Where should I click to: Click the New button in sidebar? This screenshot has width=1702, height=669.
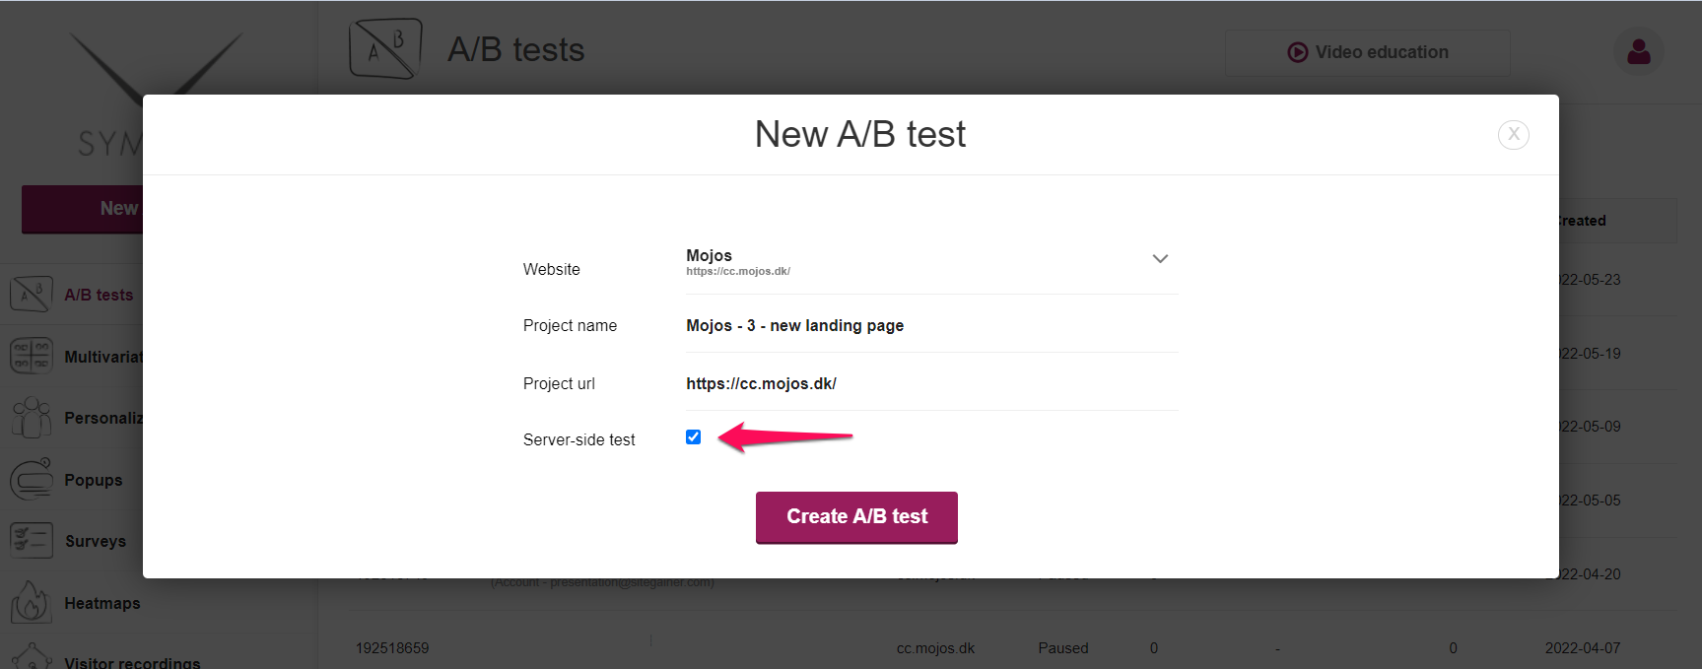point(83,209)
